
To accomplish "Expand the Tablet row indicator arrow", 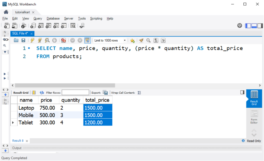I will 13,122.
